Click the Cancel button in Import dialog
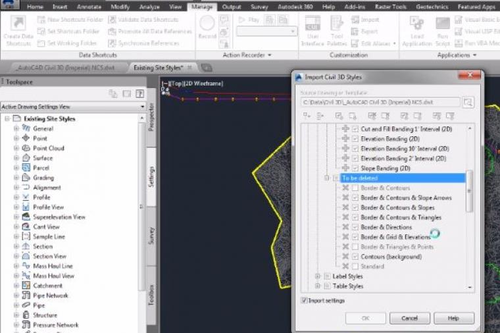 click(x=409, y=318)
